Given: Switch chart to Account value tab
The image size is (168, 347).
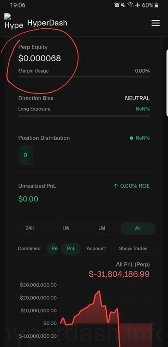Looking at the screenshot, I should pyautogui.click(x=96, y=248).
